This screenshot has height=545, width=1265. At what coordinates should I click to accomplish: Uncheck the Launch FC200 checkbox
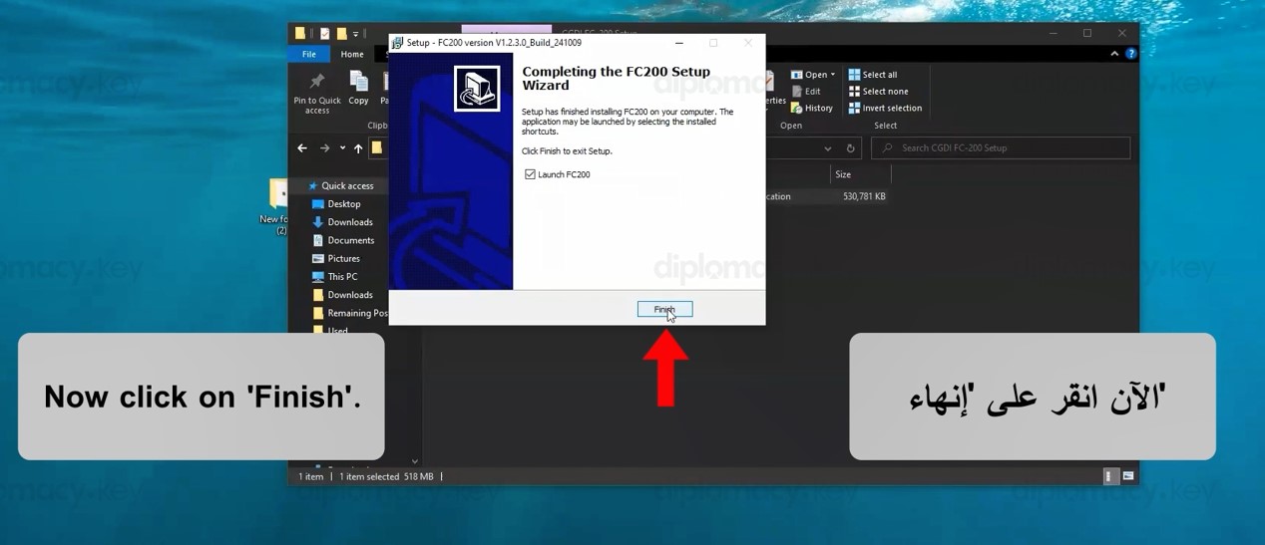tap(530, 174)
